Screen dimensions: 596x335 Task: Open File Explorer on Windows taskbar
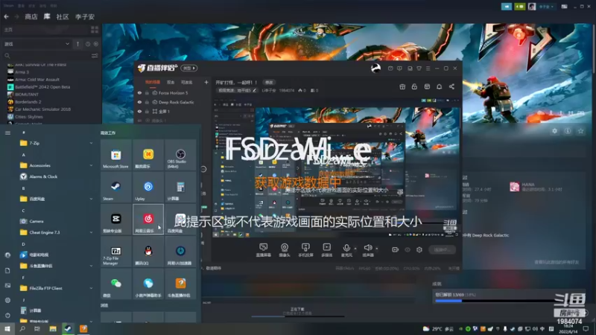(x=53, y=328)
